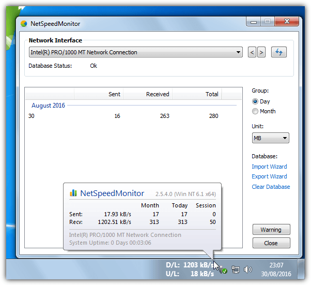311x285 pixels.
Task: Open the taskbar clock showing 23:07
Action: pyautogui.click(x=276, y=269)
